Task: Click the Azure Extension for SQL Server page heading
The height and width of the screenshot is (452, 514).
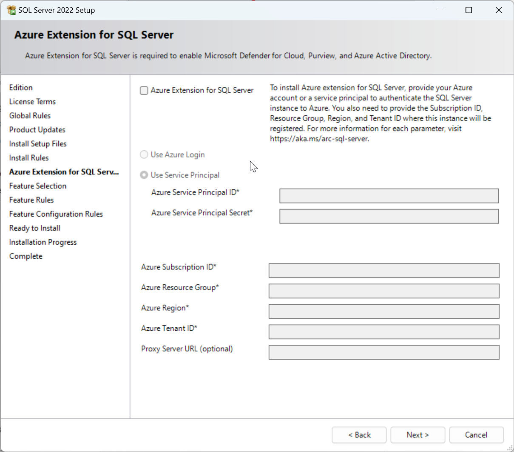Action: coord(94,35)
